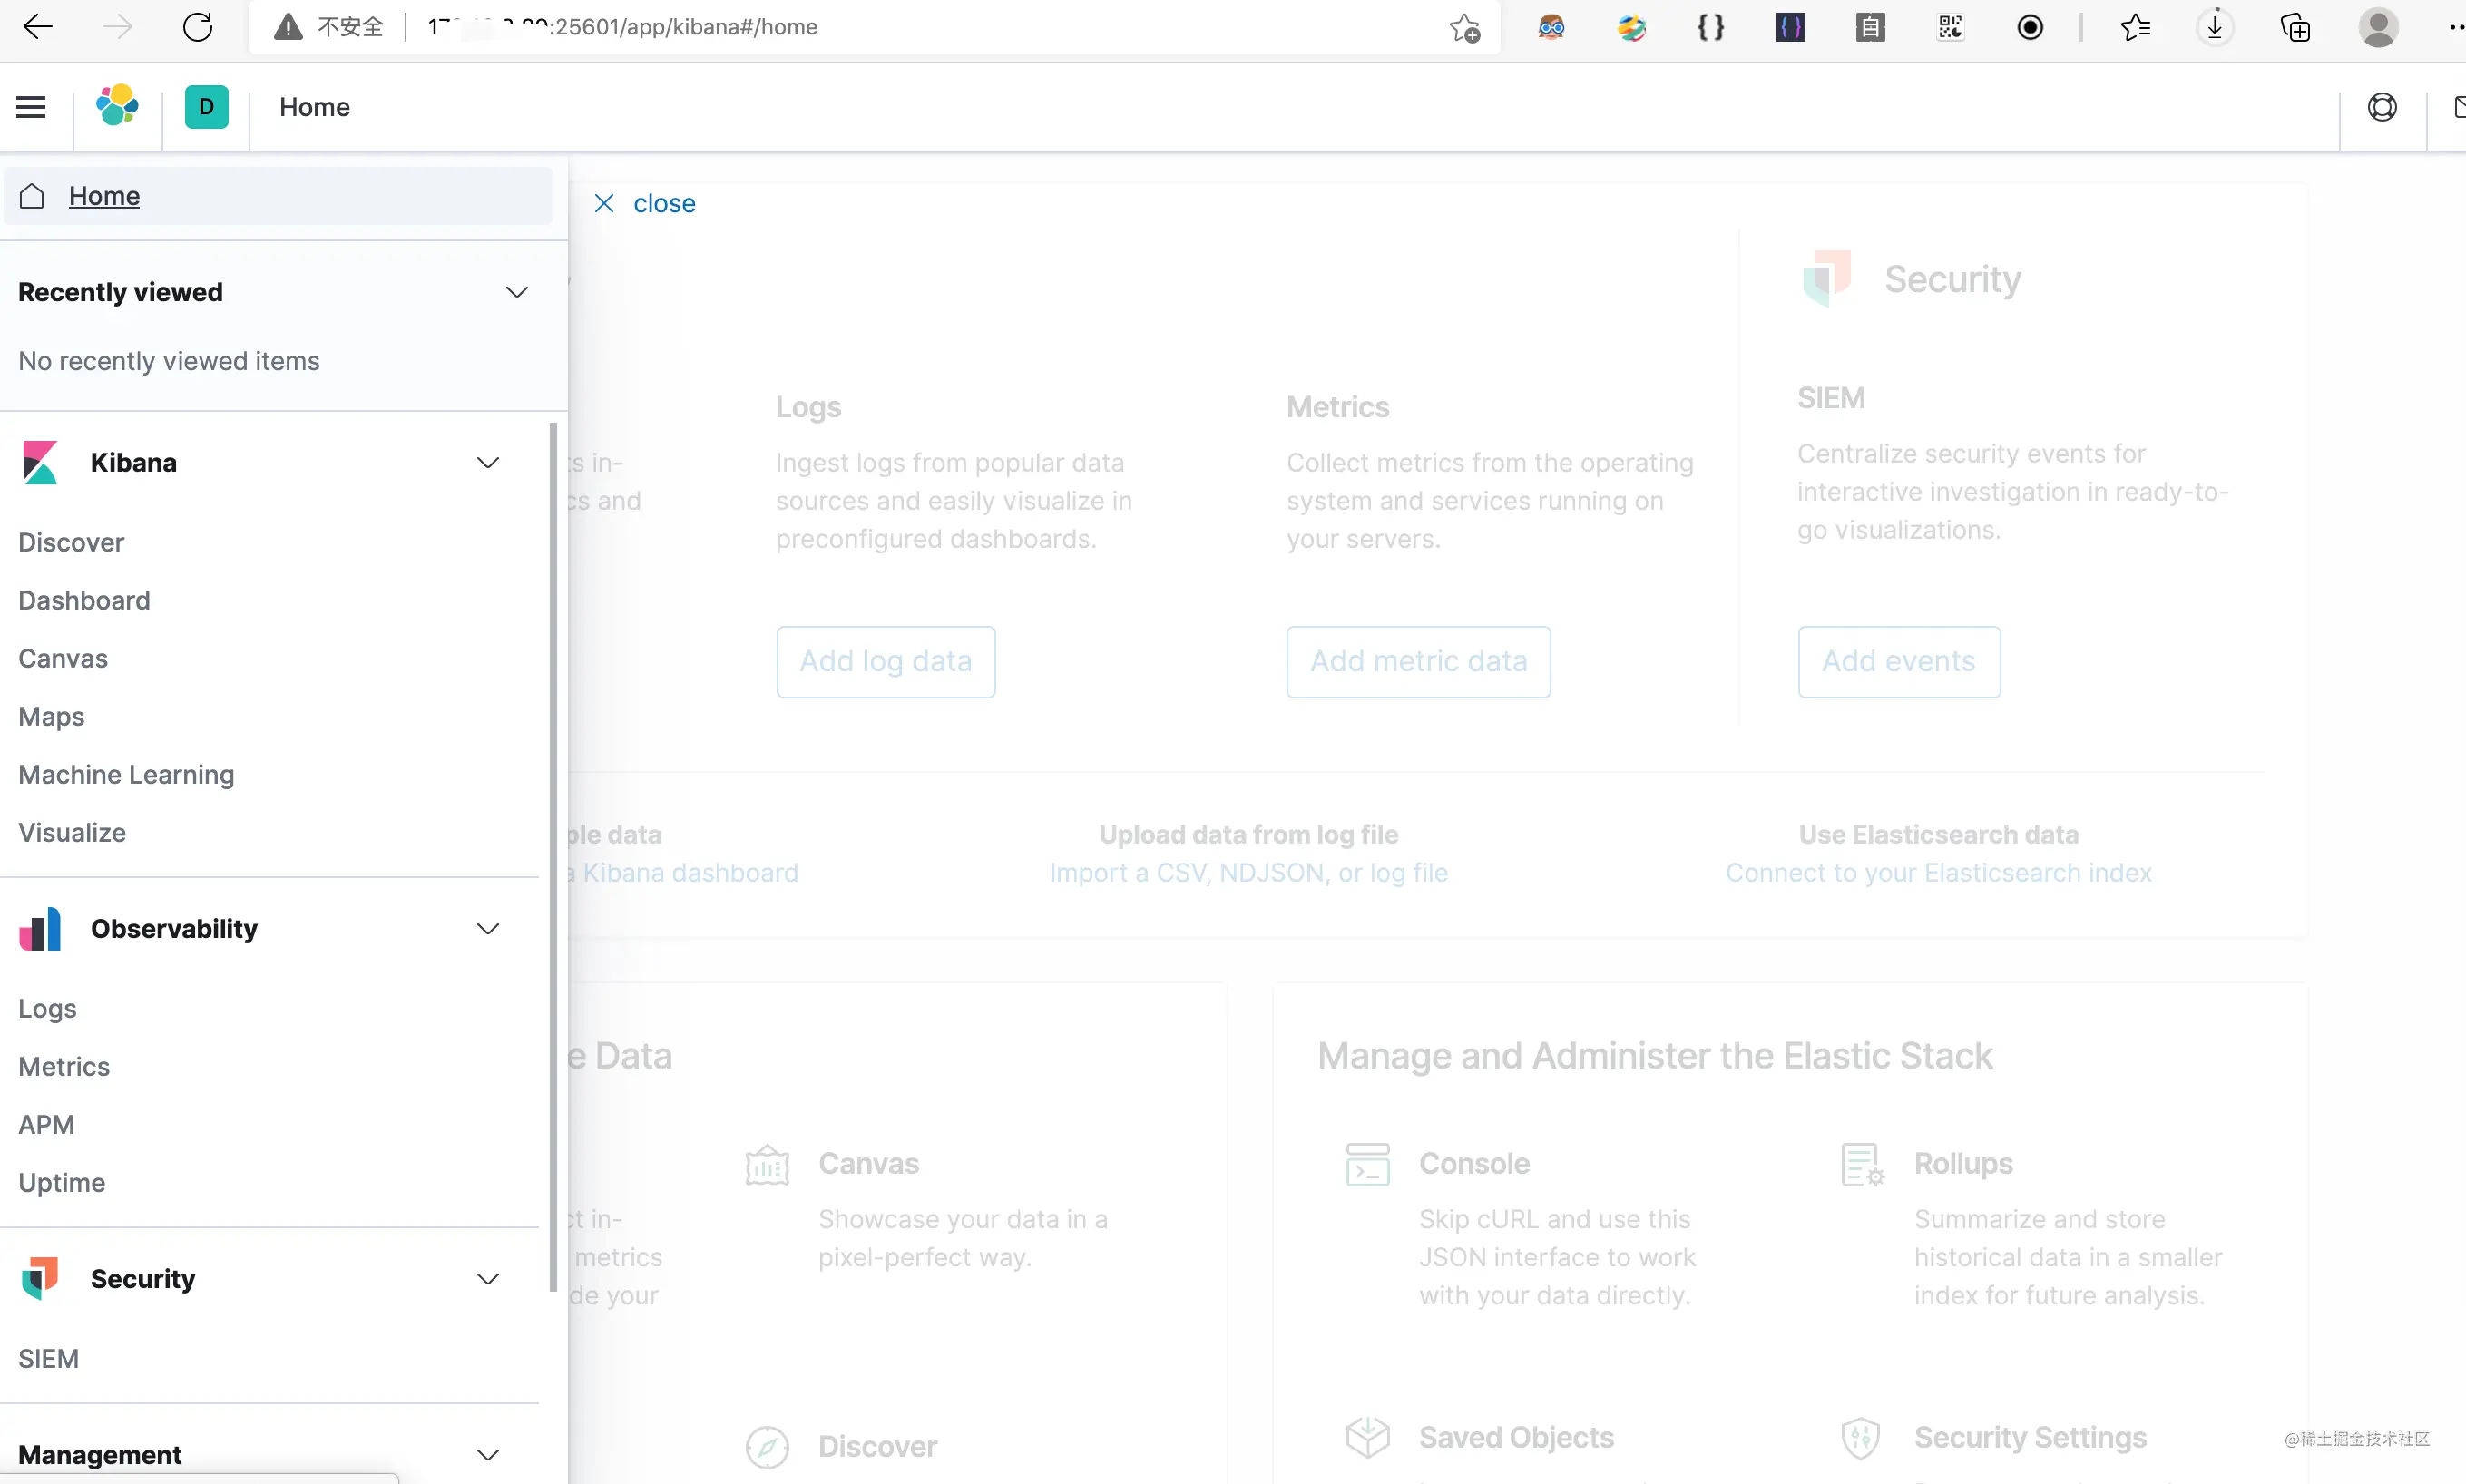
Task: Click the Add events button
Action: click(1898, 661)
